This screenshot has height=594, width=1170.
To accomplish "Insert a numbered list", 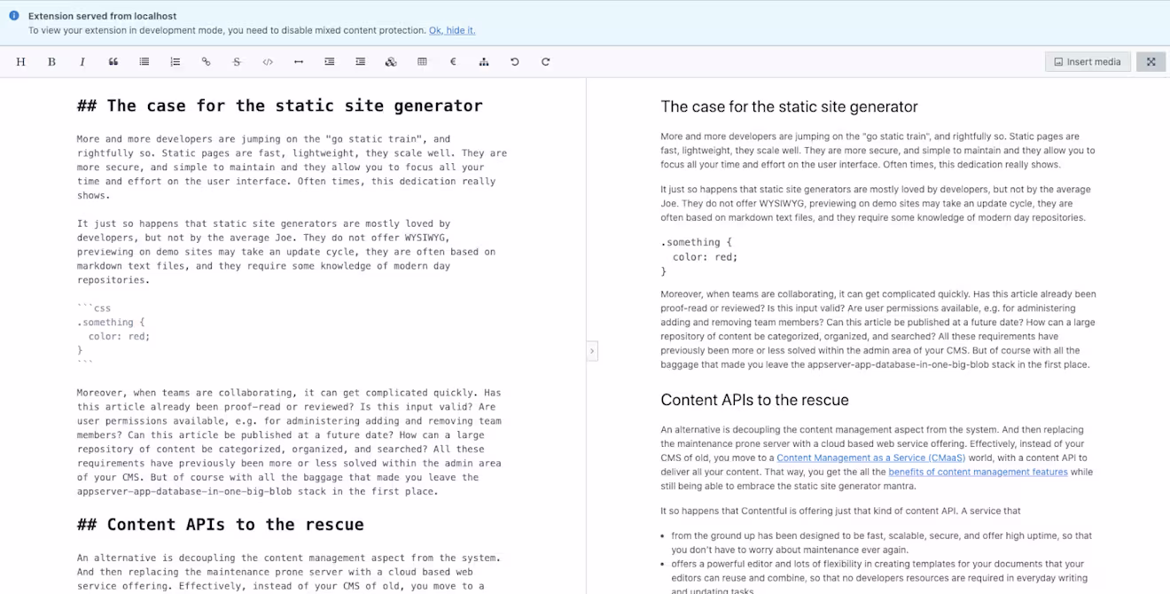I will click(175, 62).
